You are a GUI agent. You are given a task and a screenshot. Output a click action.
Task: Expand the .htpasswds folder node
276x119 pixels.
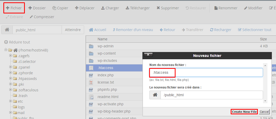coord(11,78)
